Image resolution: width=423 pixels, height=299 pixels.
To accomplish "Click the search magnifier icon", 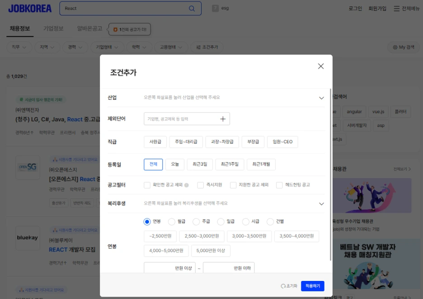I will [x=192, y=9].
